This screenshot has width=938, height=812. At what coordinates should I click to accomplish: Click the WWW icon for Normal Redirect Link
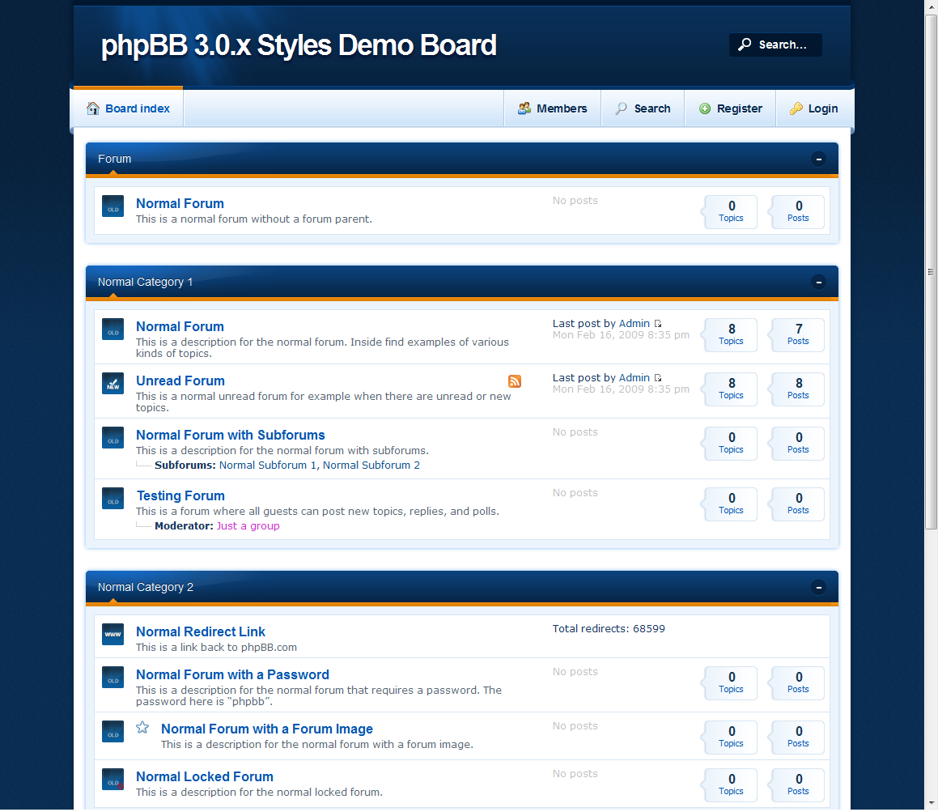[112, 634]
